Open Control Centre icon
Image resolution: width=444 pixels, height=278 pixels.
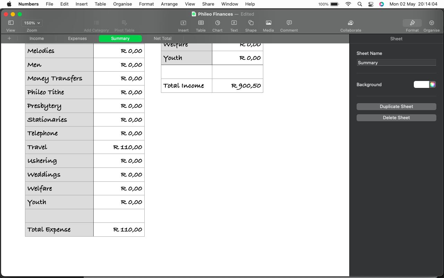click(x=371, y=4)
